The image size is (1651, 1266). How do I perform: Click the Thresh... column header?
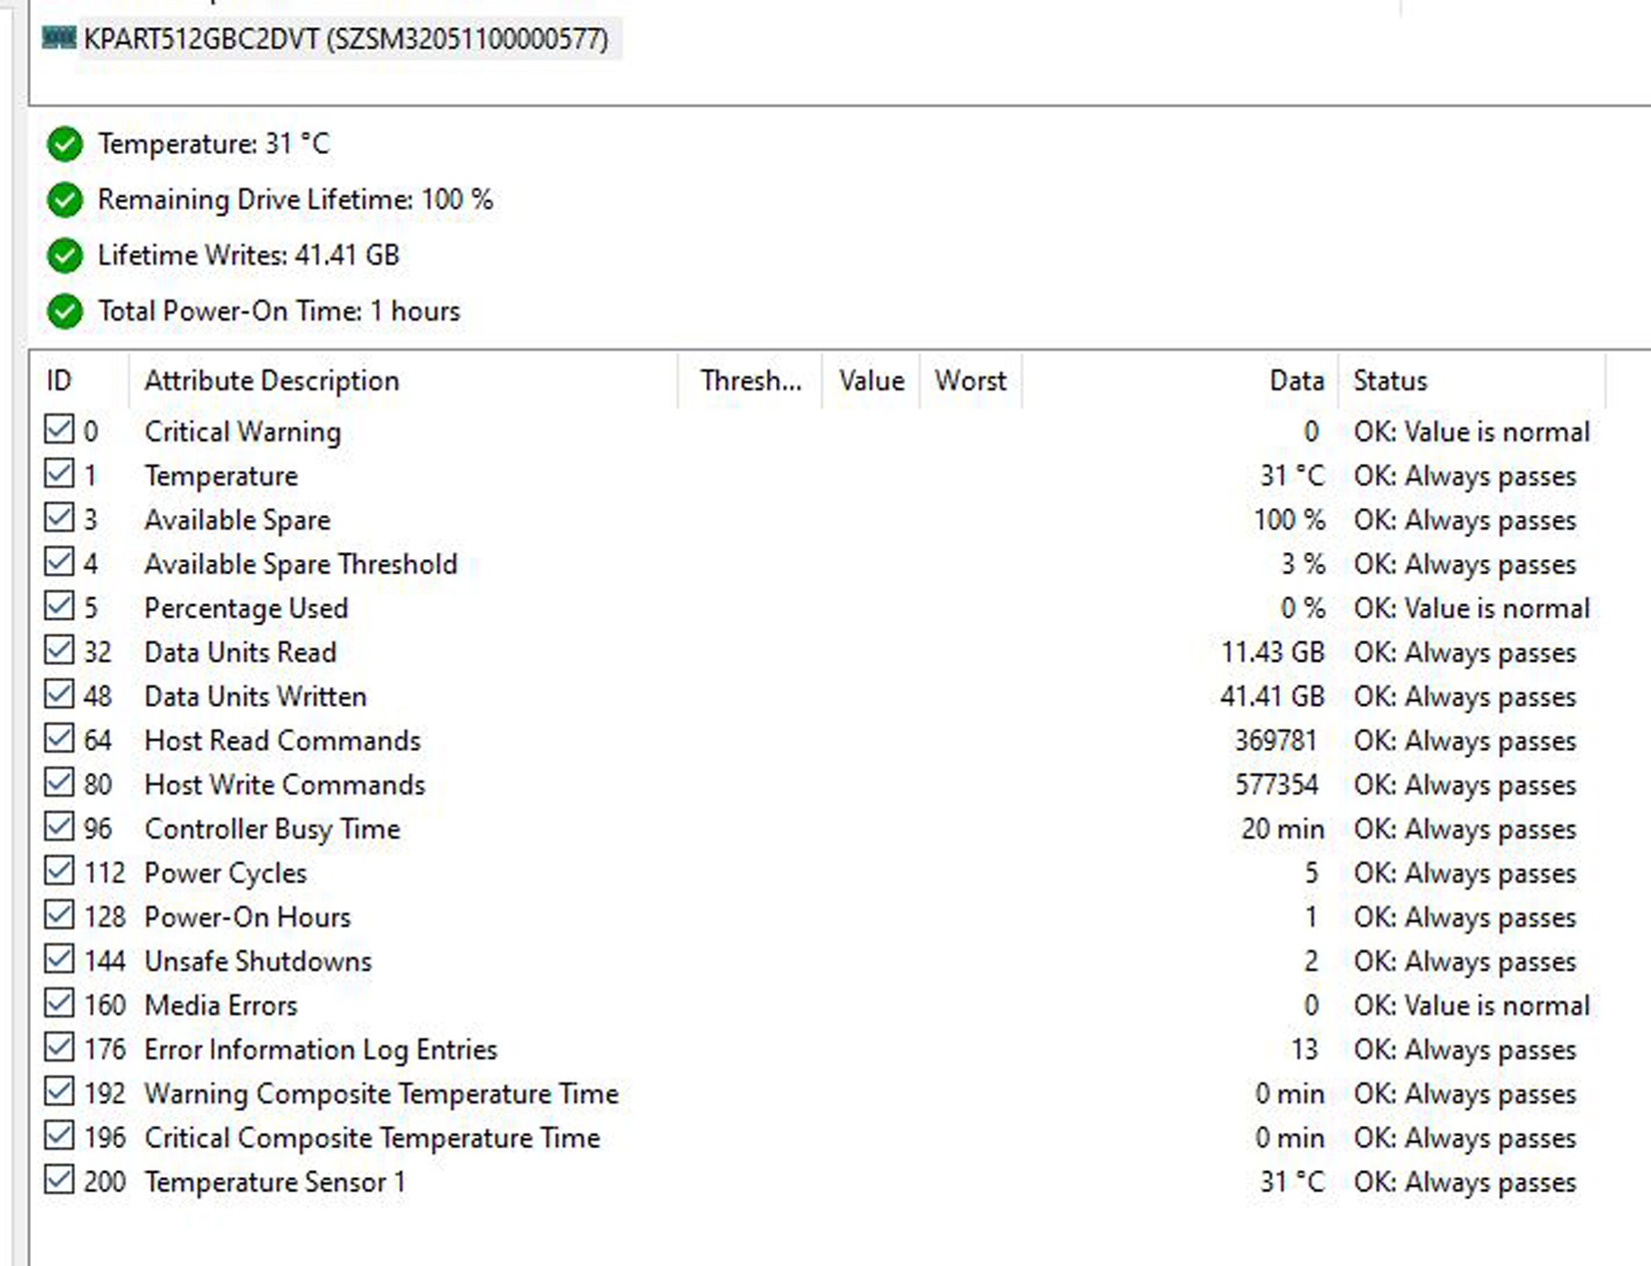750,380
